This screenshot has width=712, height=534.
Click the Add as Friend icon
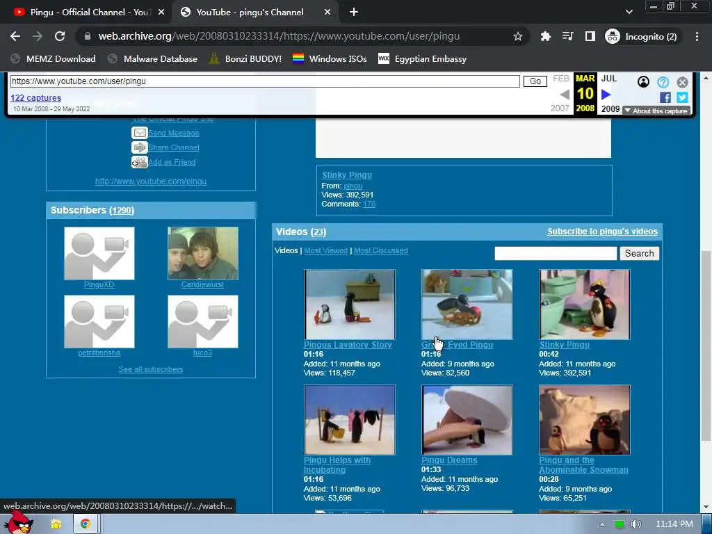tap(139, 161)
